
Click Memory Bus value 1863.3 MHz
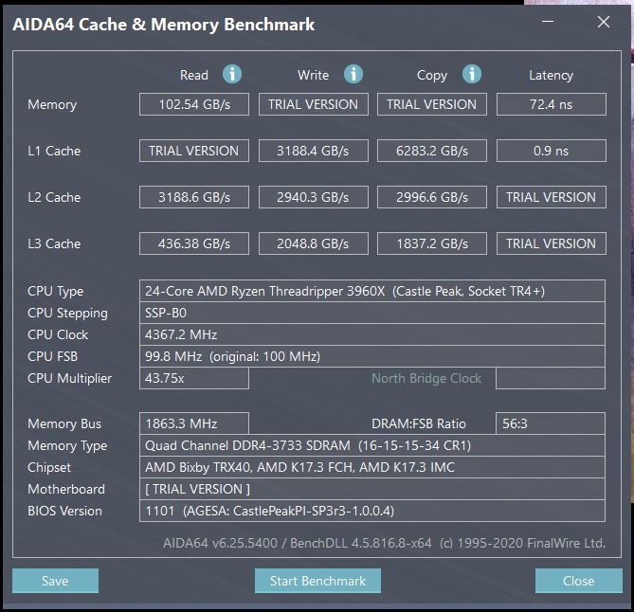(194, 423)
